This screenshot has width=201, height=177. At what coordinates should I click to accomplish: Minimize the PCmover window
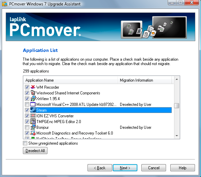pyautogui.click(x=172, y=2)
